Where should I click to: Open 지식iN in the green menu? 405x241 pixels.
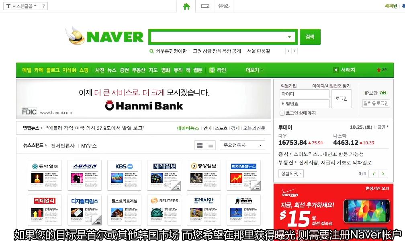point(69,70)
